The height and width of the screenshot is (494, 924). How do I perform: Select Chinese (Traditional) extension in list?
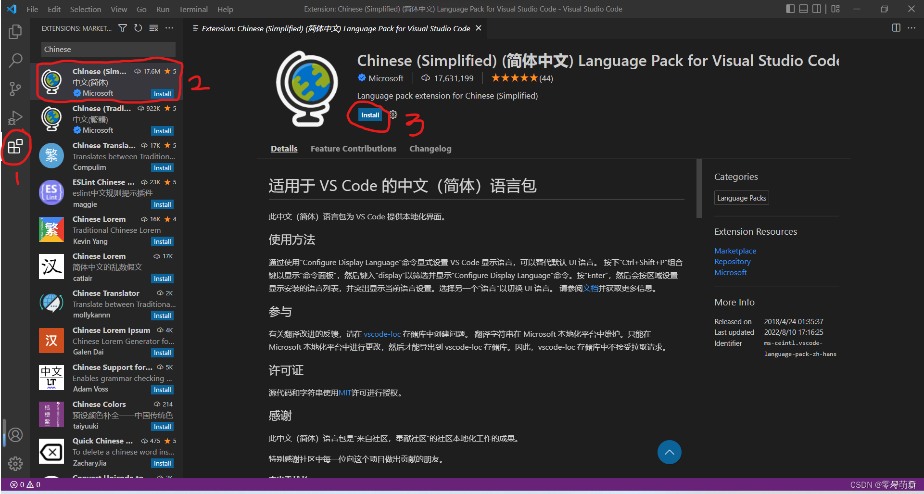click(x=107, y=119)
